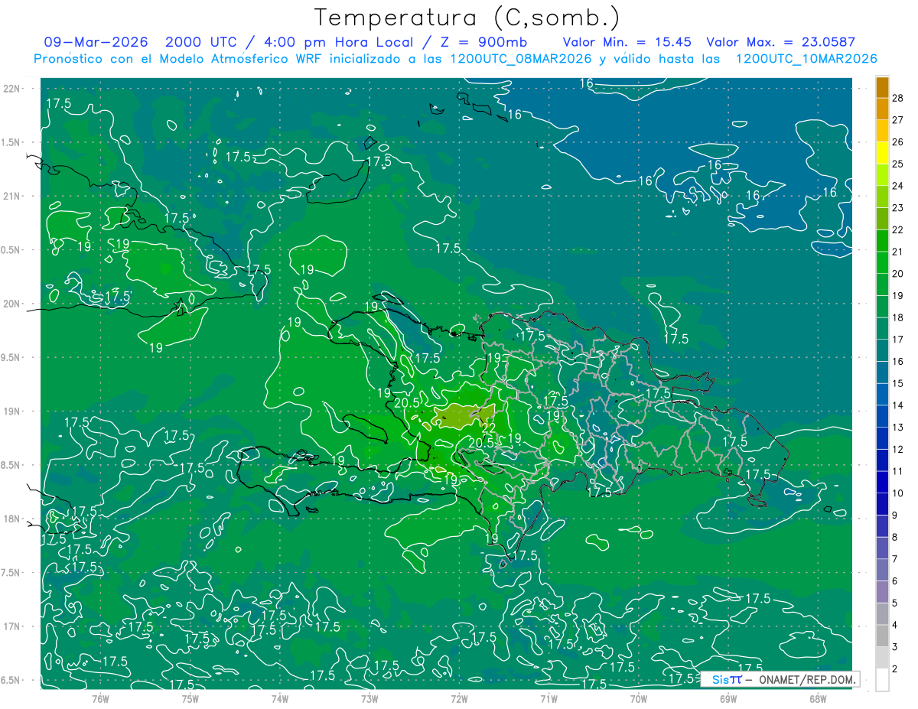Click the legend value 2 on color scale
918x709 pixels.
895,669
